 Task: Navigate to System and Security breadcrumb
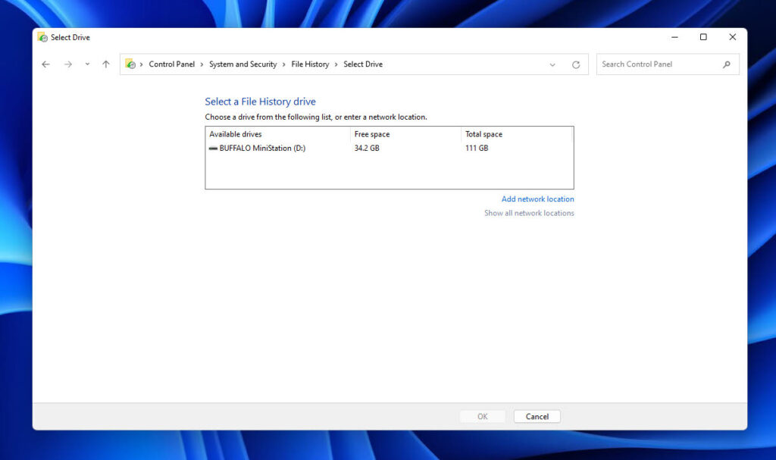(x=242, y=64)
